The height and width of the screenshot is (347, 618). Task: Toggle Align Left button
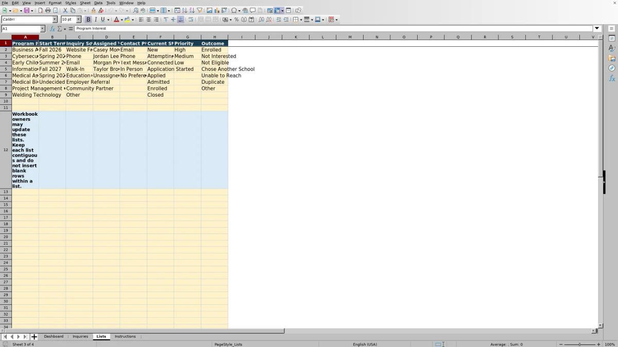click(141, 20)
